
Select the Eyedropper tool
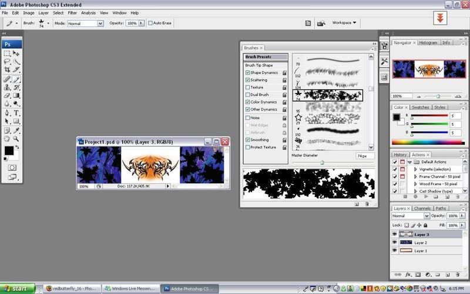[x=16, y=129]
